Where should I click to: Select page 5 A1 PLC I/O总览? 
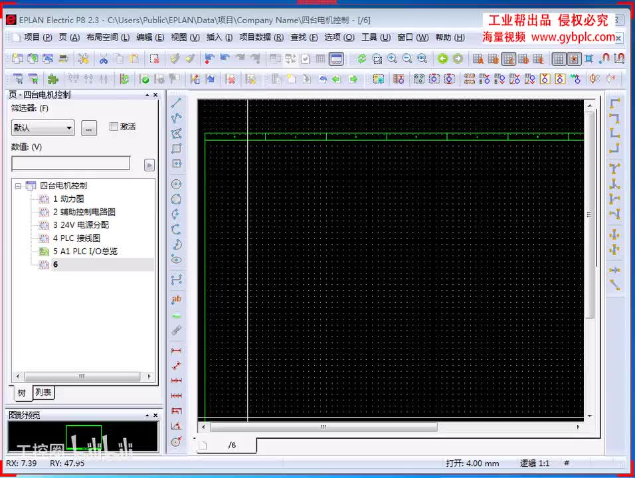[x=85, y=252]
